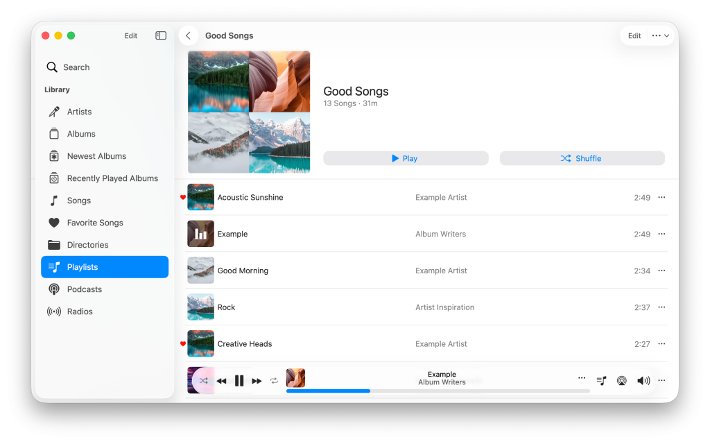This screenshot has width=710, height=444.
Task: Click the Radios sidebar icon
Action: (54, 311)
